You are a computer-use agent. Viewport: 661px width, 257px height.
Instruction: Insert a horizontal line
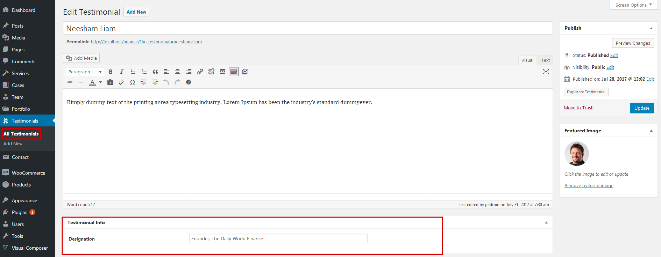pyautogui.click(x=81, y=82)
